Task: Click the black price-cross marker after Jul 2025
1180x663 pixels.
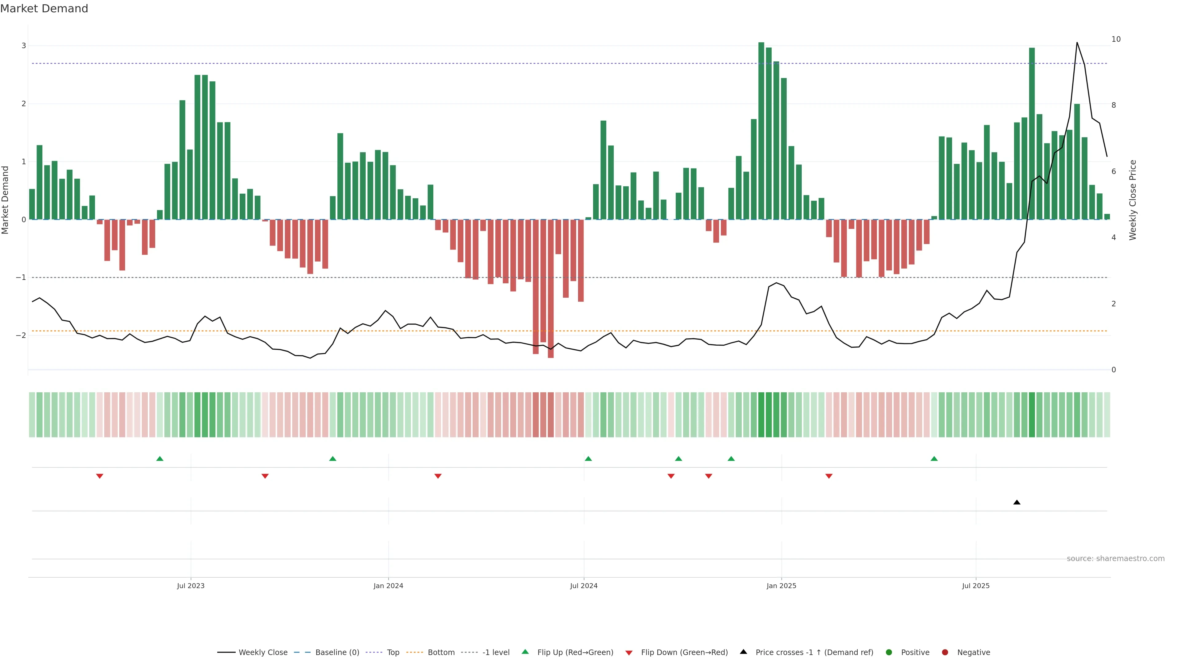Action: 1017,502
